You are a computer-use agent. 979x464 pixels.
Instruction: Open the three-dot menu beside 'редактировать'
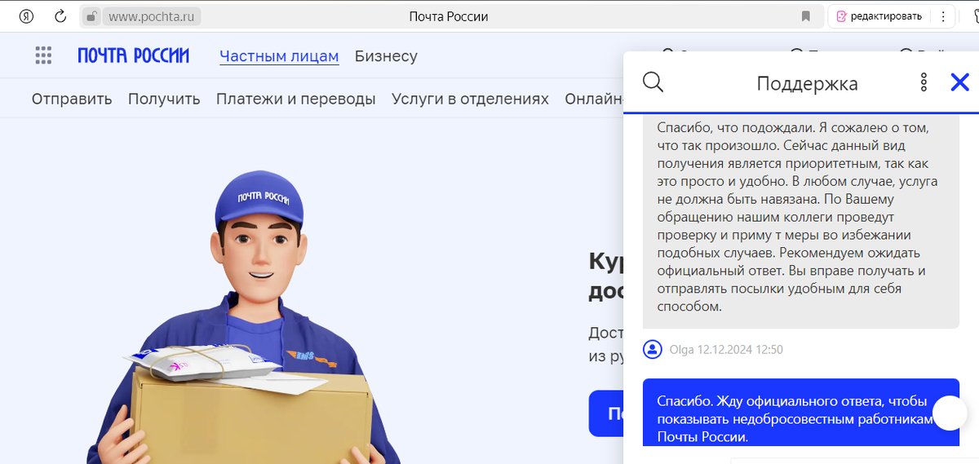(945, 15)
